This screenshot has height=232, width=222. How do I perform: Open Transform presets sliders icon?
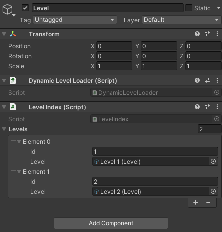tap(207, 34)
